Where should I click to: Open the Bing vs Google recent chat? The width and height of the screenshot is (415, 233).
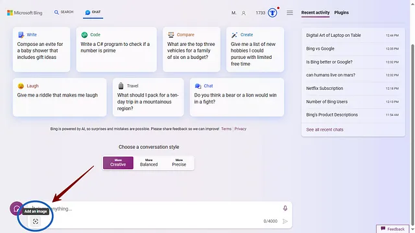tap(353, 49)
